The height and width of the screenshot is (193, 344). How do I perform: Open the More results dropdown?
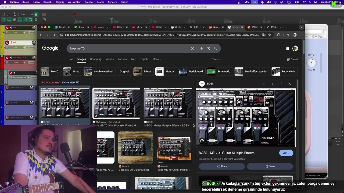[157, 59]
